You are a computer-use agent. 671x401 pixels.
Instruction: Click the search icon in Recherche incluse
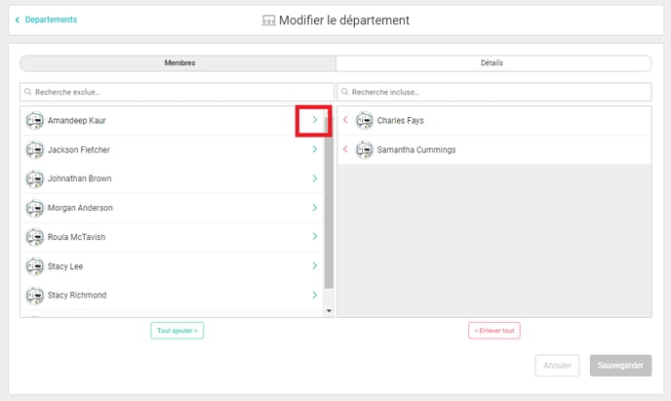point(344,92)
